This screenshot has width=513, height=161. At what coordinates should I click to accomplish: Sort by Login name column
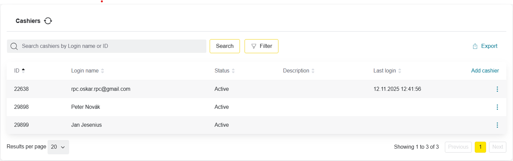click(88, 71)
